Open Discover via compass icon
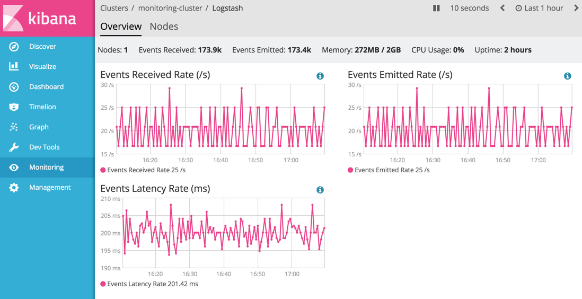 click(x=14, y=47)
